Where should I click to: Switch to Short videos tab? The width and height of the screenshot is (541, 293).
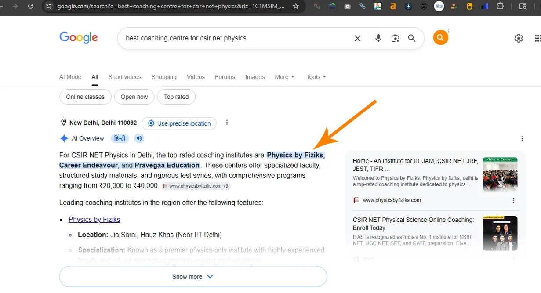[125, 77]
